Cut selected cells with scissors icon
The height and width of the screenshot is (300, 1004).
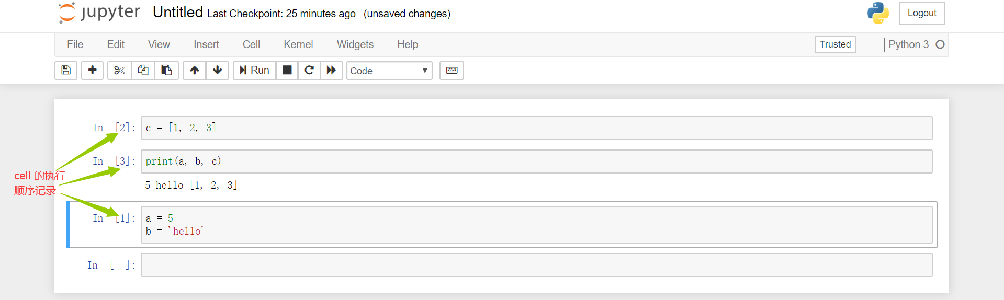pos(119,70)
